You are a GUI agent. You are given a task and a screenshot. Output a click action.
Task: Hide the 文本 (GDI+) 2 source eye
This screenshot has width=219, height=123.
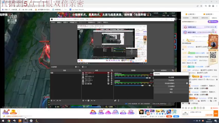[108, 77]
